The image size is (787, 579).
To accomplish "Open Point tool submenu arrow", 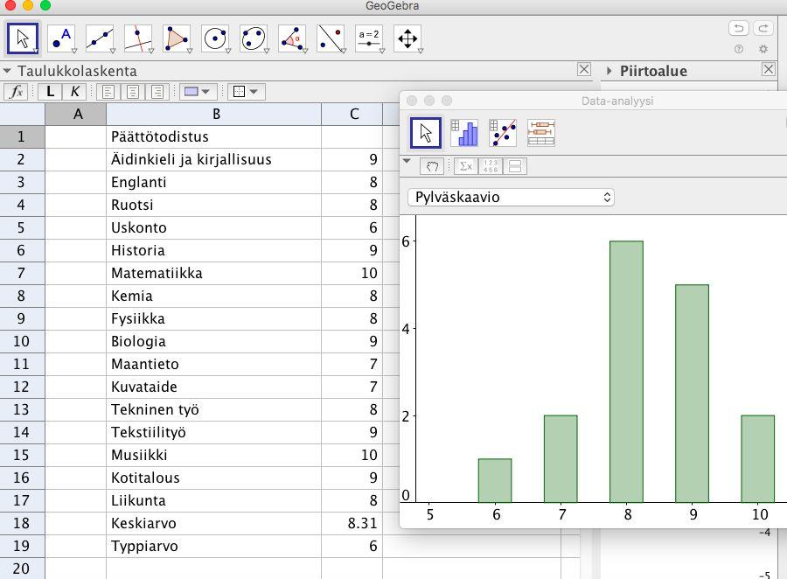I will pyautogui.click(x=73, y=51).
